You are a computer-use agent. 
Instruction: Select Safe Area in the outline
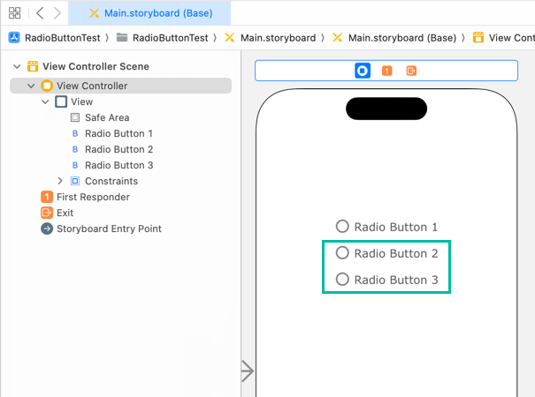(107, 117)
